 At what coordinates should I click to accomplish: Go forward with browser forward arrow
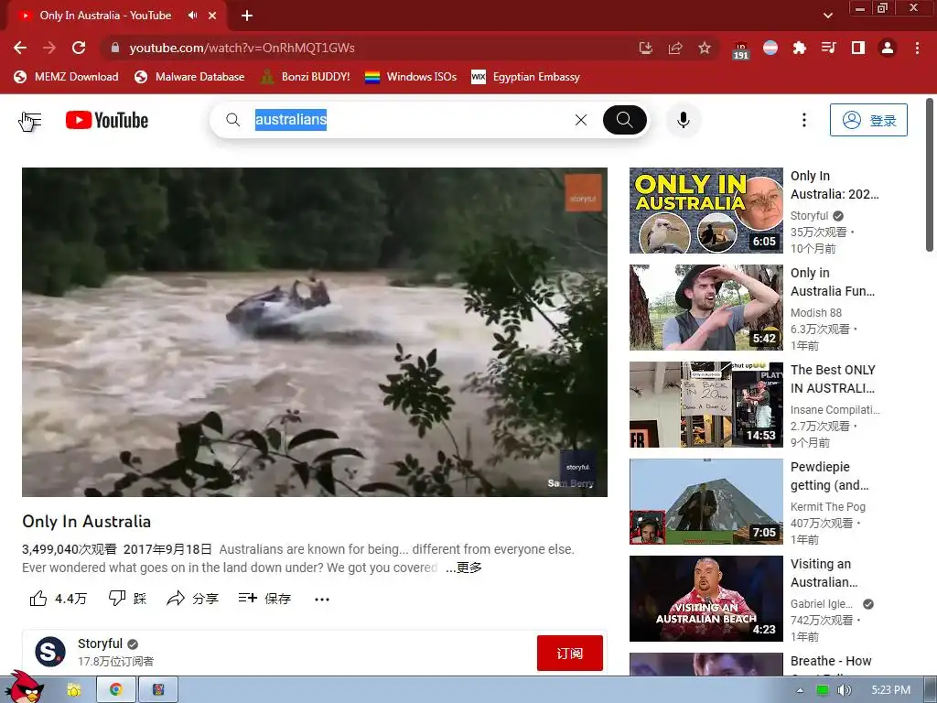tap(49, 48)
